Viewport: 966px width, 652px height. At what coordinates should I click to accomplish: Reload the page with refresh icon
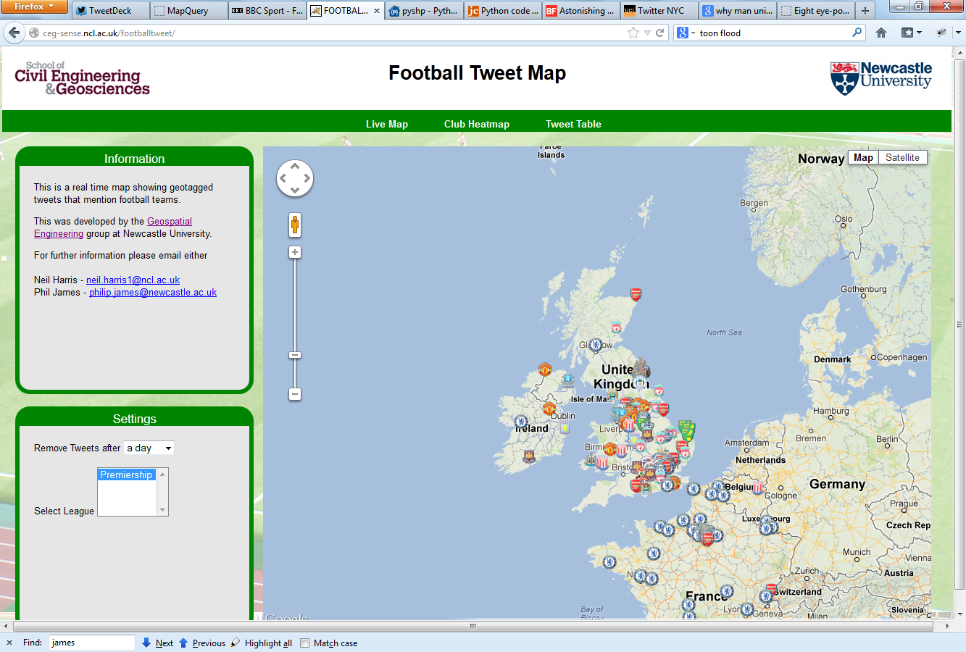660,33
